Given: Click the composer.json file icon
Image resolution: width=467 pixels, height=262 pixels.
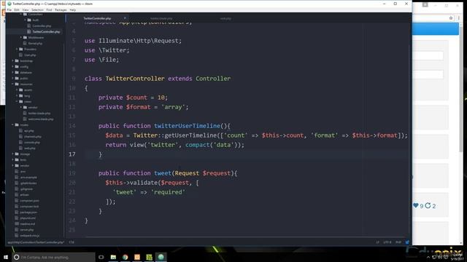Looking at the screenshot, I should click(17, 201).
